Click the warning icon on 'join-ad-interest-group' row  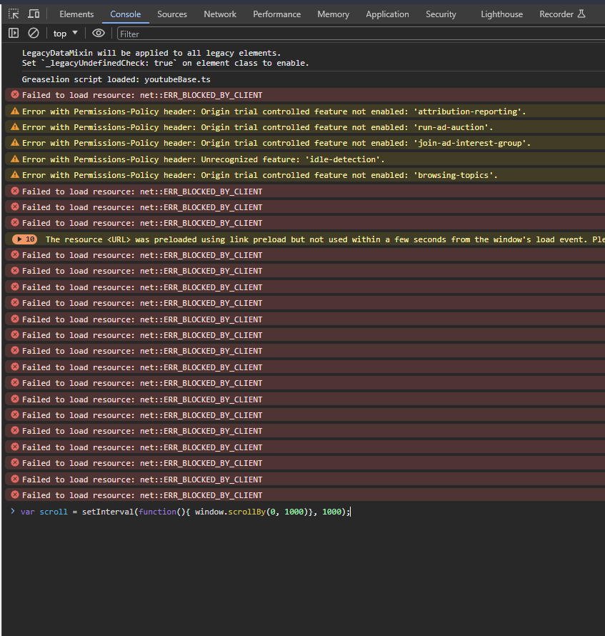15,143
